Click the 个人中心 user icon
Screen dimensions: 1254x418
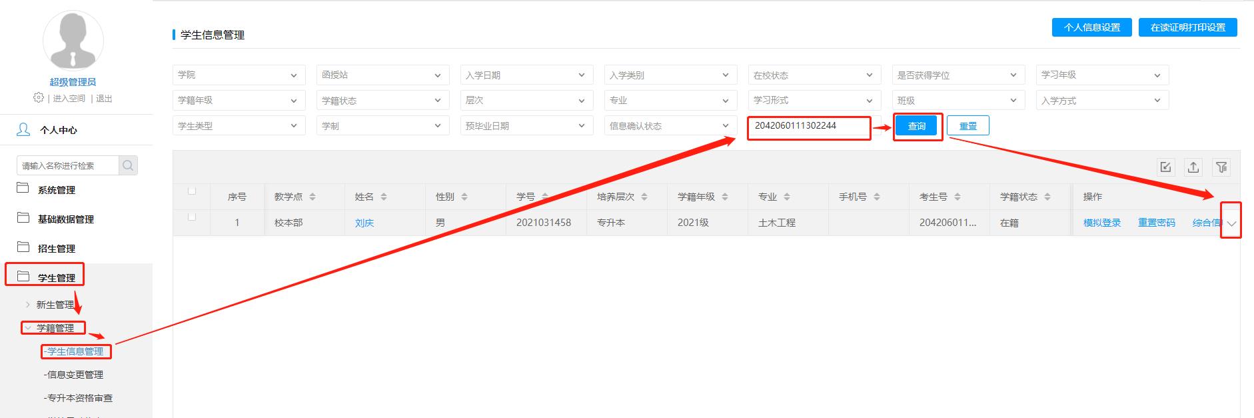coord(23,130)
